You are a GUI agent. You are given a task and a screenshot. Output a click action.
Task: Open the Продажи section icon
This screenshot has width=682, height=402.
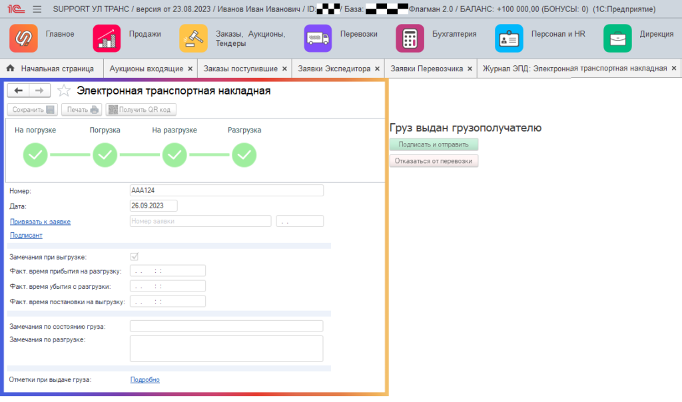tap(107, 38)
